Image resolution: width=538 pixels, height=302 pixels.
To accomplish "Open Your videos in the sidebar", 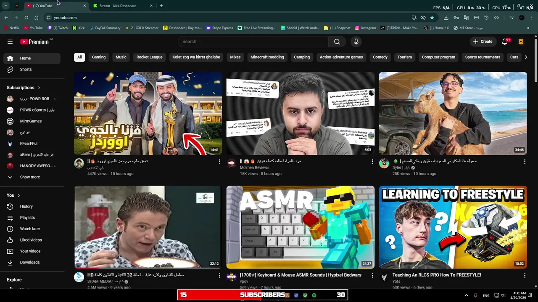I will (x=32, y=251).
